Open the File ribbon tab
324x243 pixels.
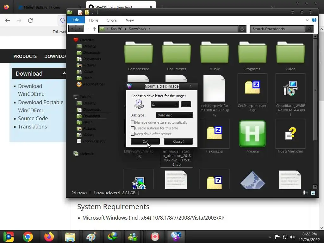tap(76, 20)
